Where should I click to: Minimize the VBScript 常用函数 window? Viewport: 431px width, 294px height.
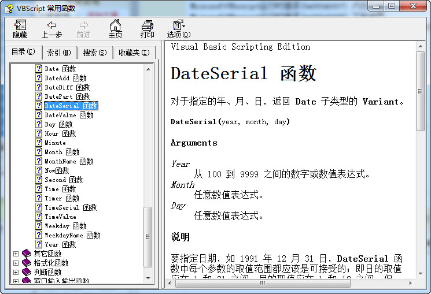pyautogui.click(x=376, y=6)
